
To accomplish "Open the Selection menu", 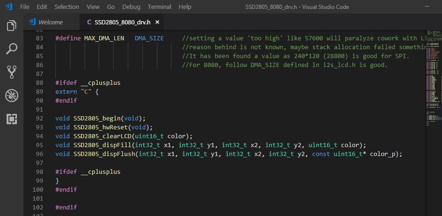I will (67, 7).
